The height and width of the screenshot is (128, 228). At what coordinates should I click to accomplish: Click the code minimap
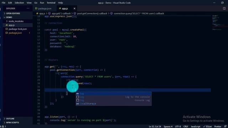[219, 23]
